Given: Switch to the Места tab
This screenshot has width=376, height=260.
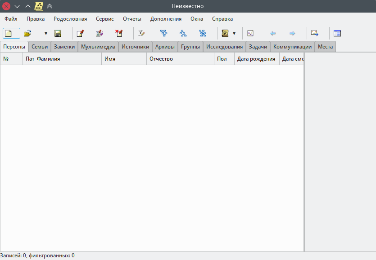Looking at the screenshot, I should click(326, 47).
